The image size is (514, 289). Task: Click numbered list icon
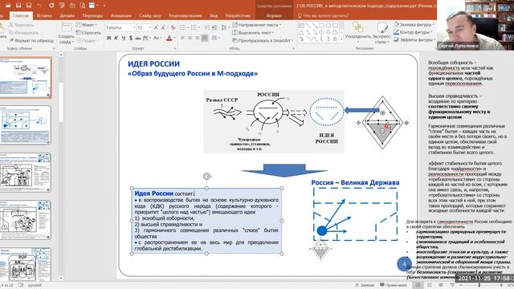coord(194,27)
